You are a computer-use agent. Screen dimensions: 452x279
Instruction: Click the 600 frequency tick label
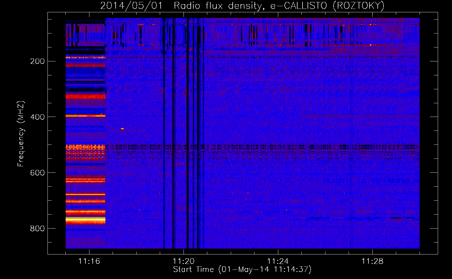tap(37, 173)
